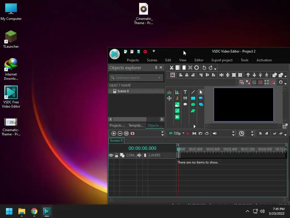Image resolution: width=290 pixels, height=218 pixels.
Task: Select the Rectangle shape tool
Action: pyautogui.click(x=193, y=98)
